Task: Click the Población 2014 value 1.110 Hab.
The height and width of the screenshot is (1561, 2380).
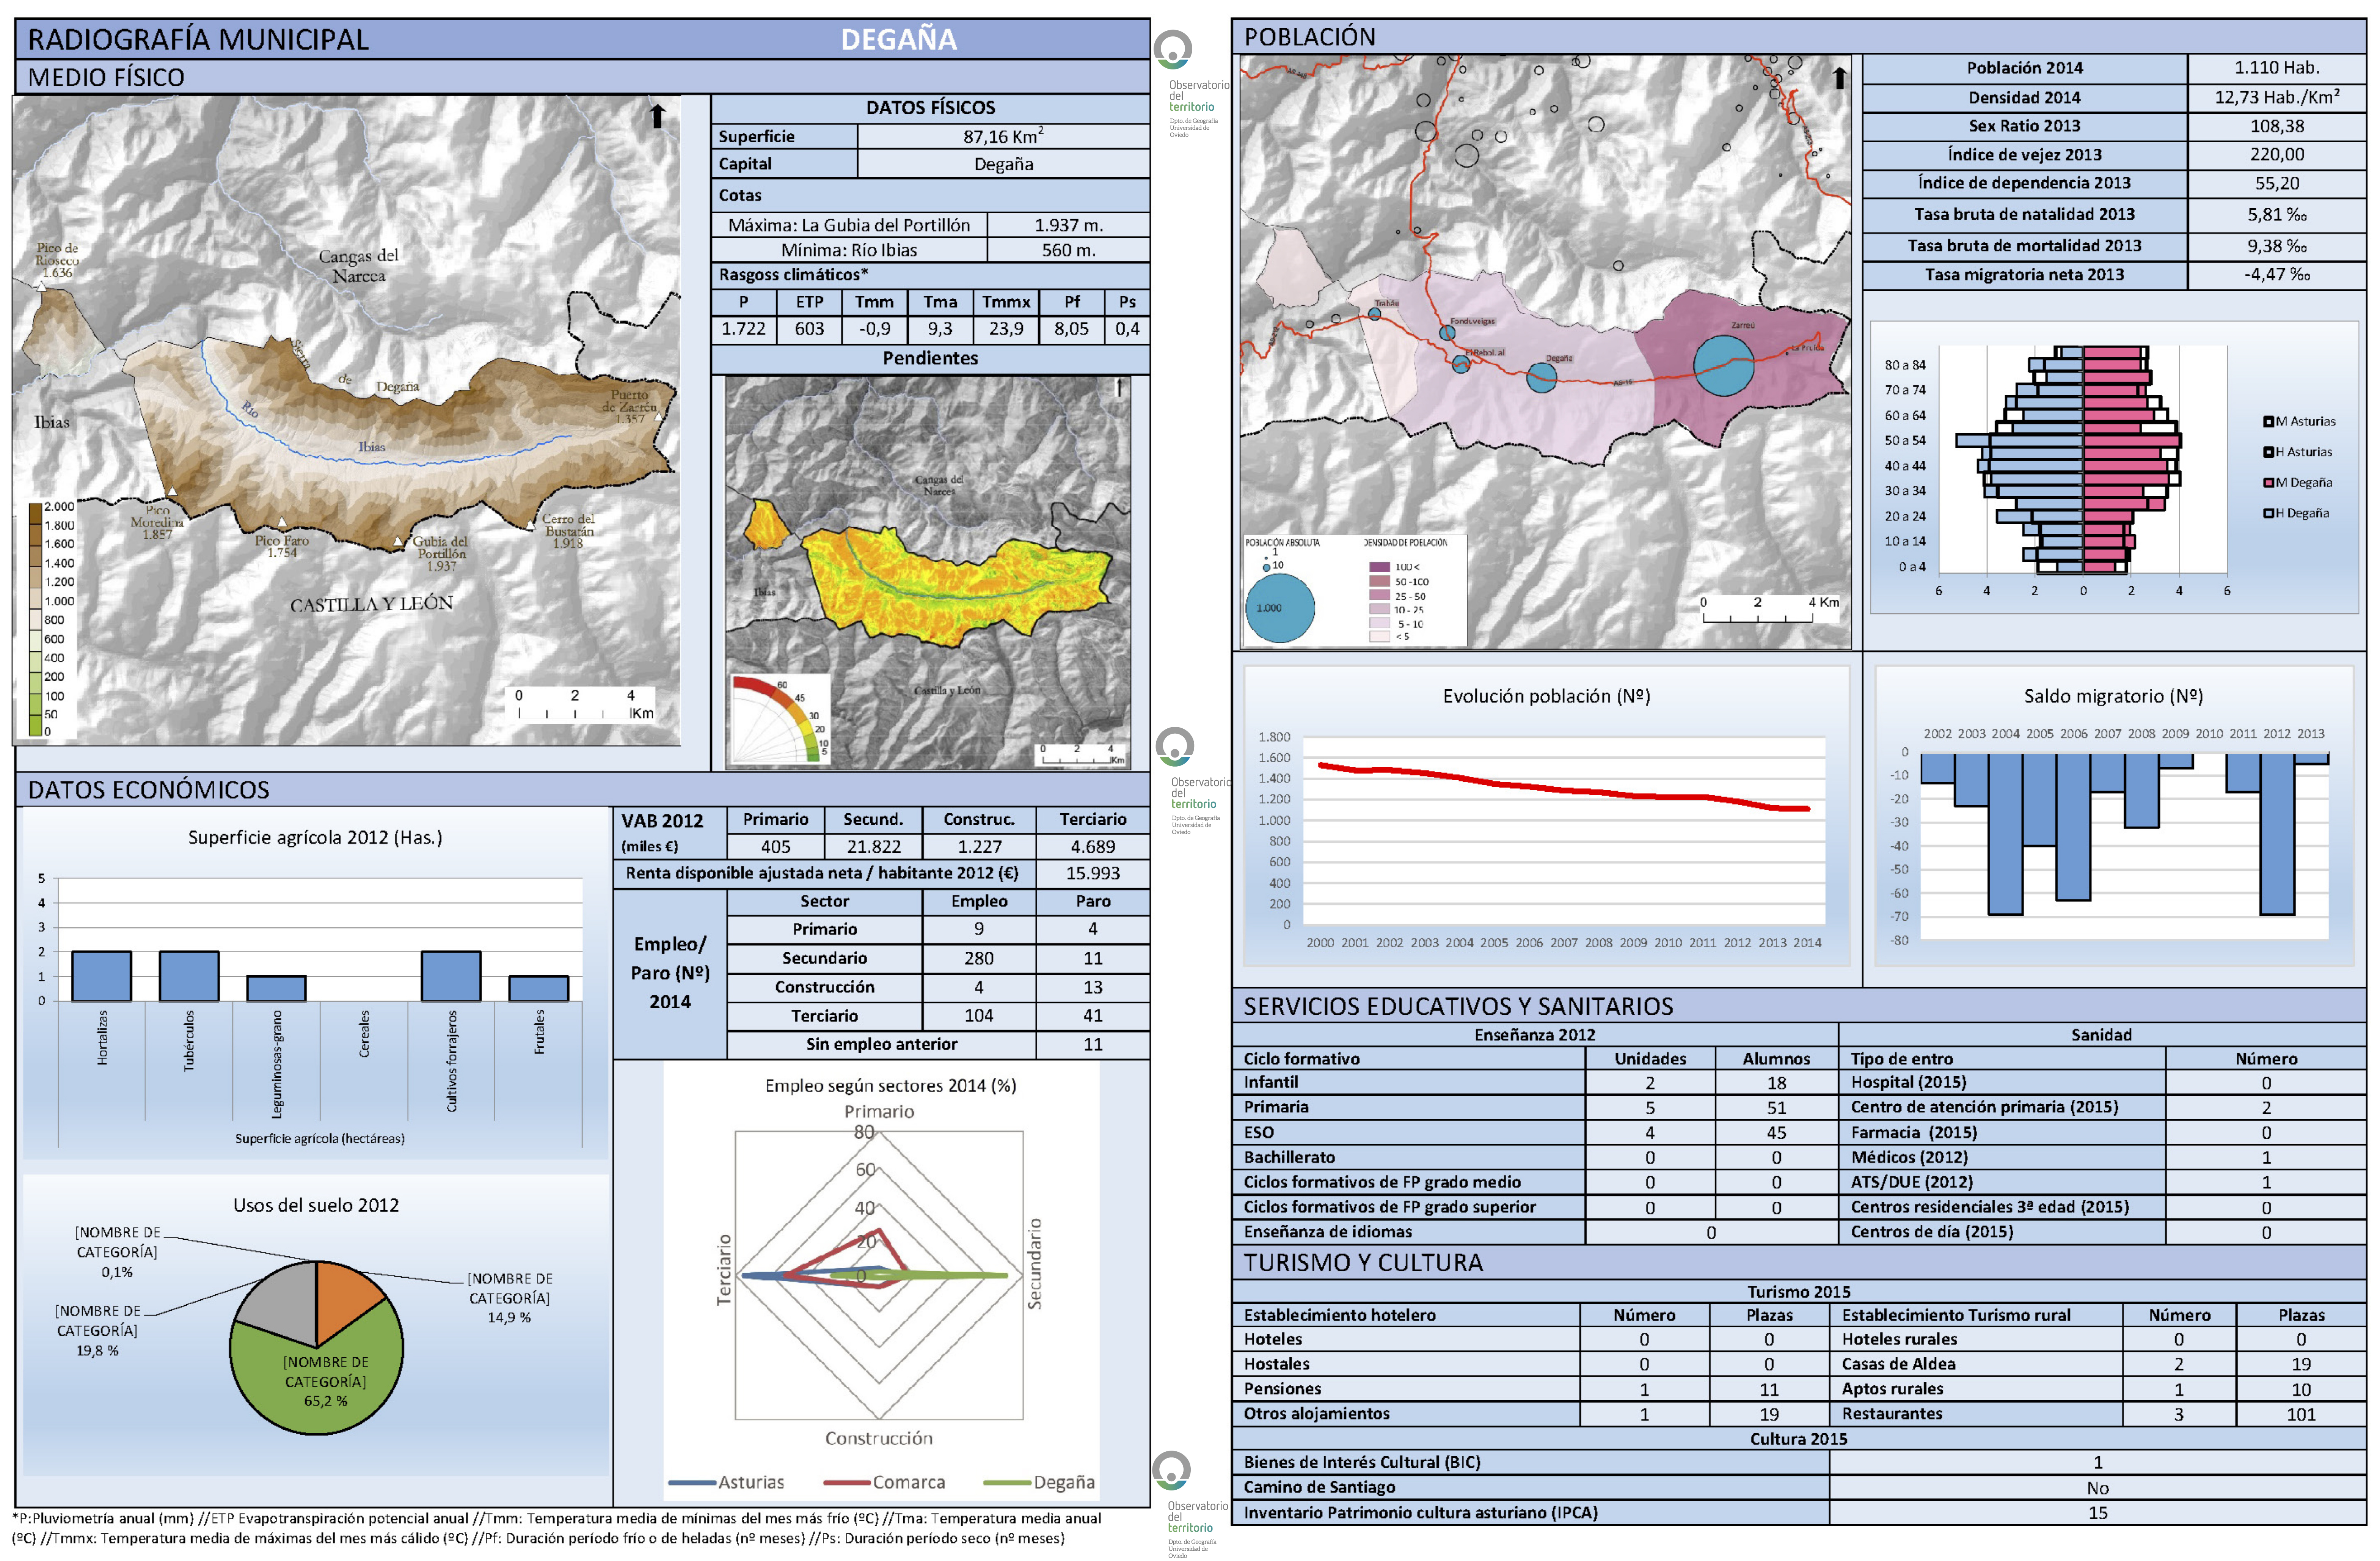Action: [2276, 68]
